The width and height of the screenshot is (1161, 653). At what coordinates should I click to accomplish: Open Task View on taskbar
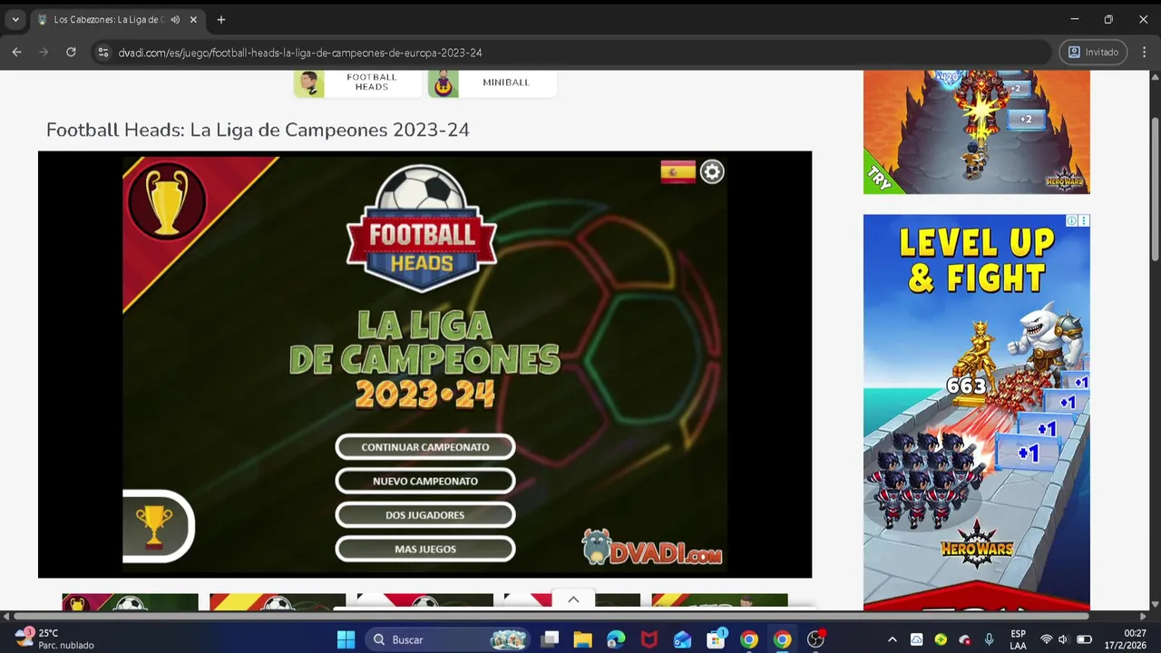pos(550,639)
